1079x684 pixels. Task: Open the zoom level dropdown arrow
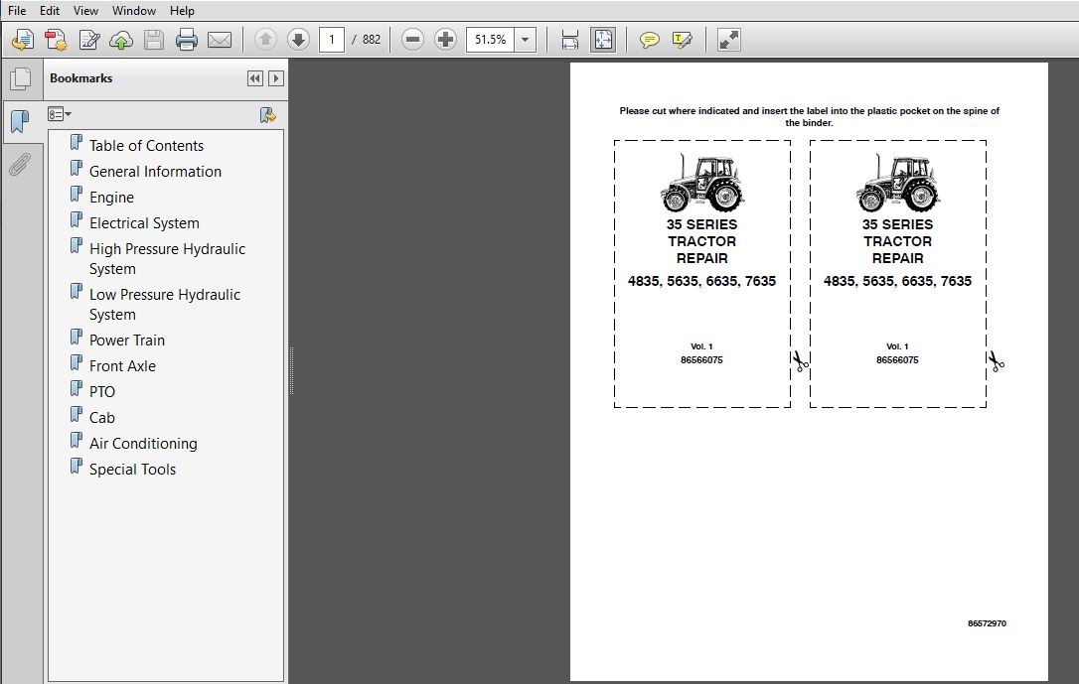tap(525, 40)
